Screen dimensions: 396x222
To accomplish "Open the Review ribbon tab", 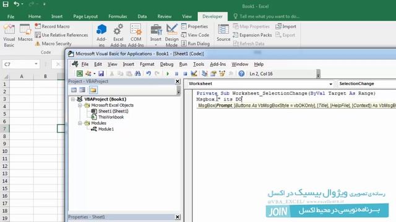I will [165, 17].
